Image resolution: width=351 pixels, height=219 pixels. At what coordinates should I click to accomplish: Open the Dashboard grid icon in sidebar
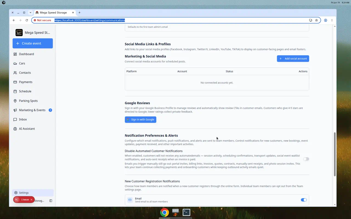click(15, 54)
